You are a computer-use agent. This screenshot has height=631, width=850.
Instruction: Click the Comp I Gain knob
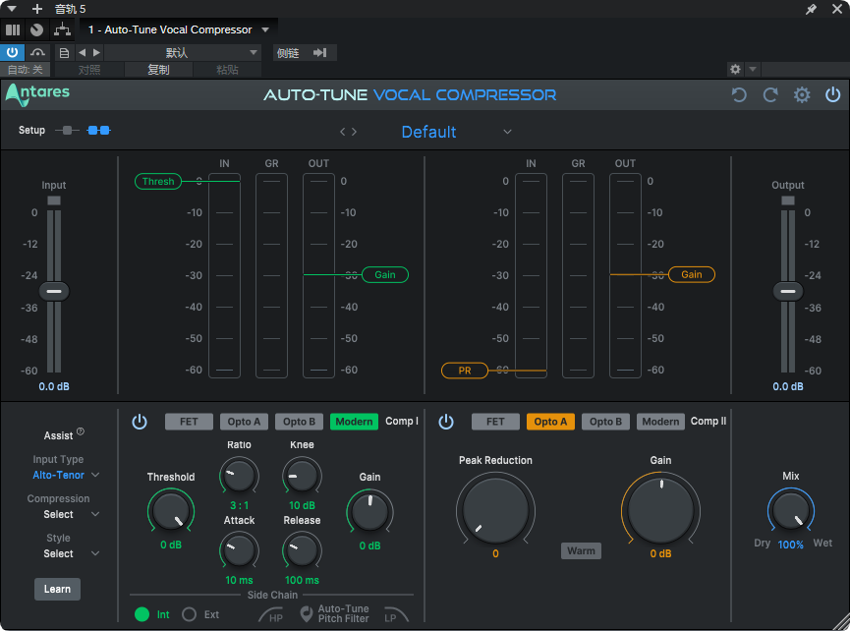[x=369, y=511]
